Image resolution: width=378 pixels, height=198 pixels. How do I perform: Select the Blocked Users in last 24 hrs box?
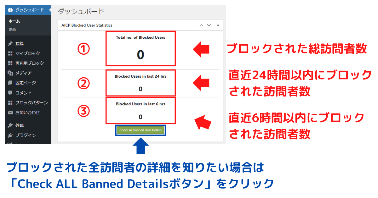(x=140, y=83)
